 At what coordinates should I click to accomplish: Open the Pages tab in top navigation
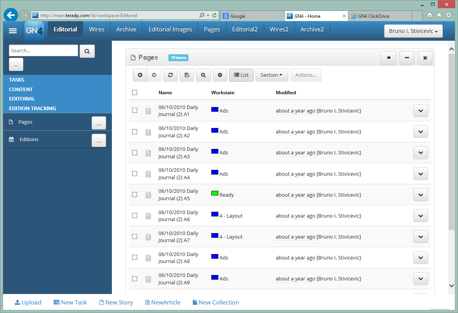click(x=212, y=29)
